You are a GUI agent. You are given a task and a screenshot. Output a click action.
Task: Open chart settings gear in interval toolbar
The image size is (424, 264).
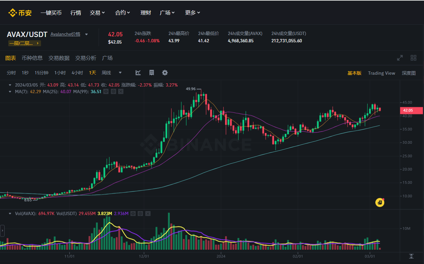coord(165,73)
